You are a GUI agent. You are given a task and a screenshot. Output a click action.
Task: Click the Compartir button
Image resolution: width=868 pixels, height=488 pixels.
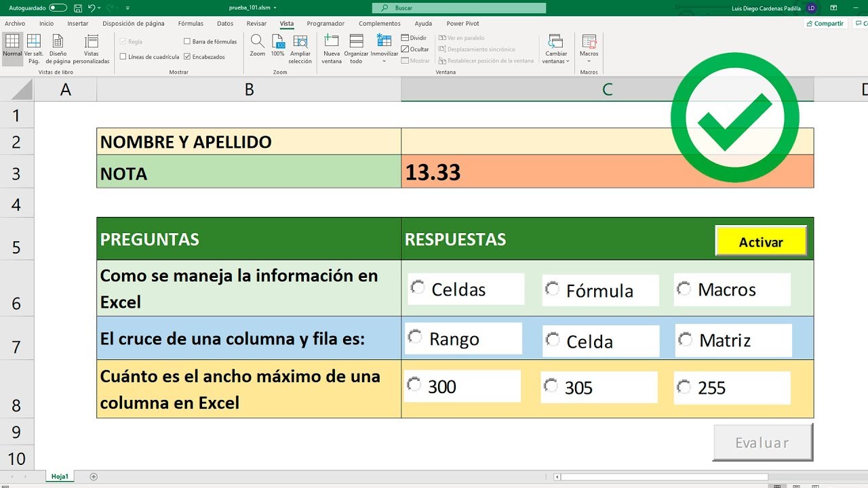coord(825,23)
